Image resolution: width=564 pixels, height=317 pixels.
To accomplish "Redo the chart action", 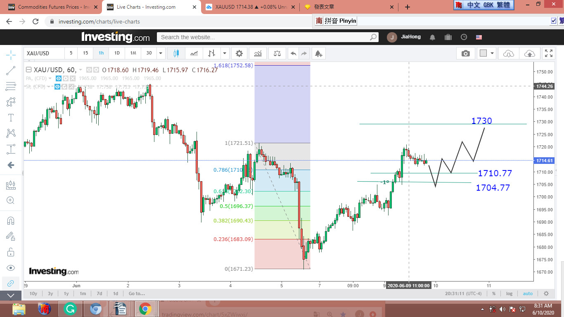I will pyautogui.click(x=304, y=53).
